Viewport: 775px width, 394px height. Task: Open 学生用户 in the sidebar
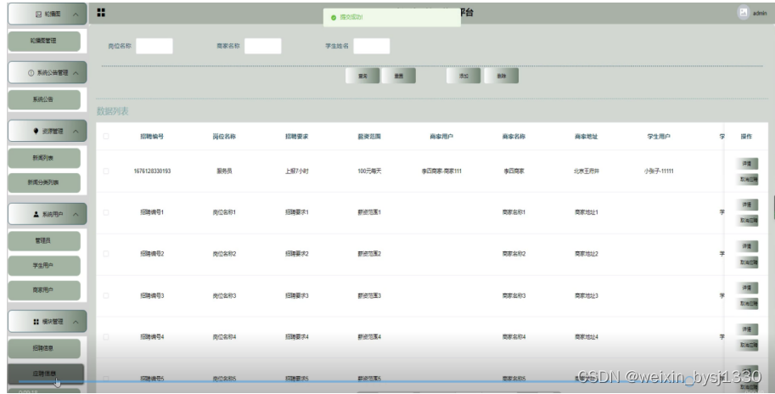coord(44,266)
